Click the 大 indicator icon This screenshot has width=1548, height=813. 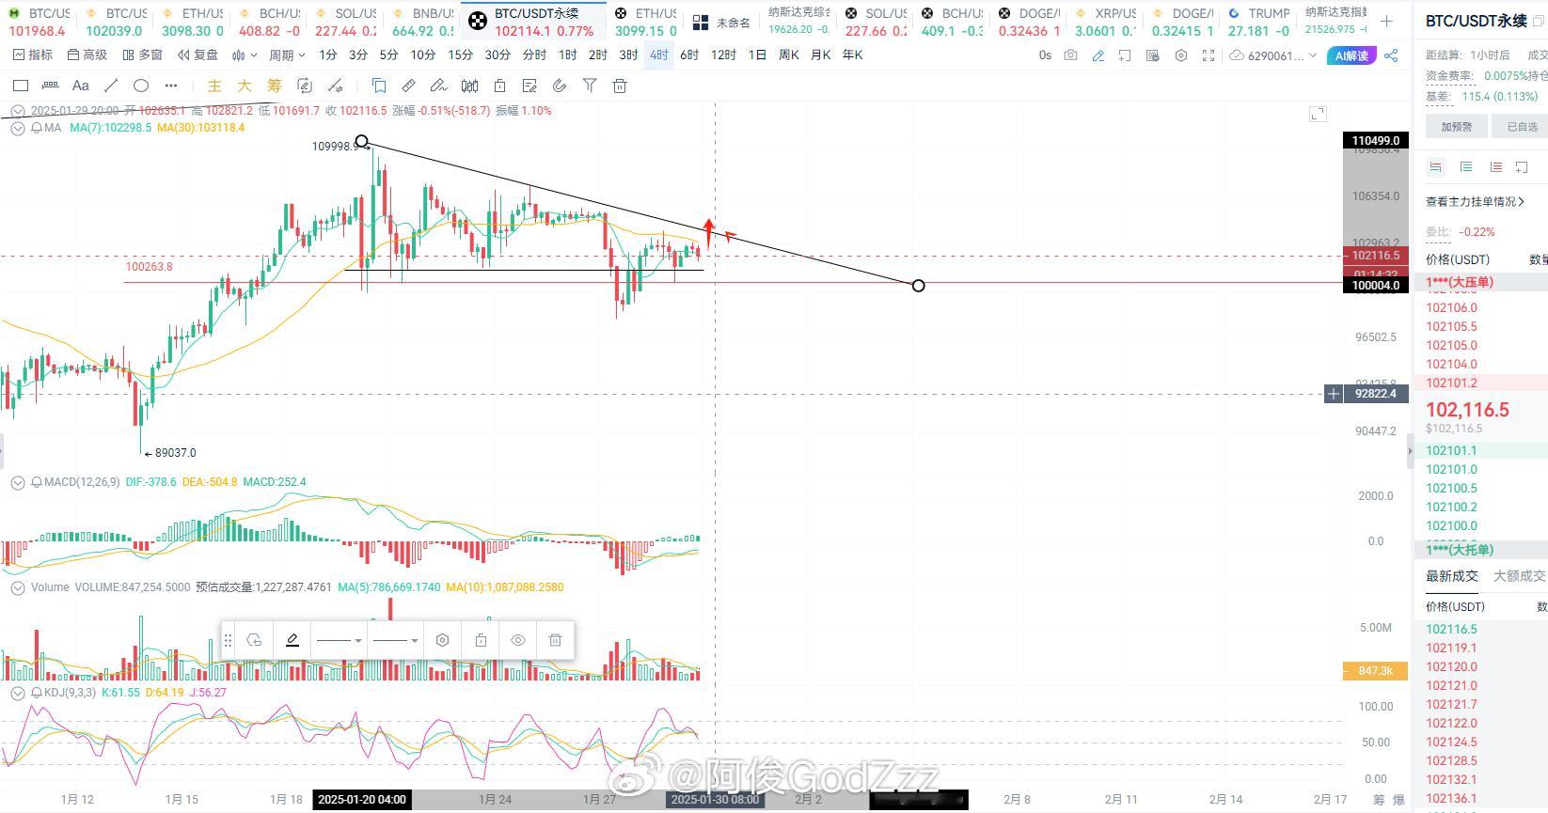coord(245,86)
